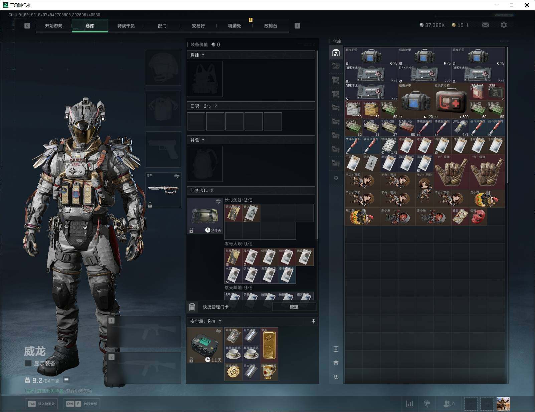Image resolution: width=535 pixels, height=412 pixels.
Task: Select the red skull mask item
Action: (478, 216)
